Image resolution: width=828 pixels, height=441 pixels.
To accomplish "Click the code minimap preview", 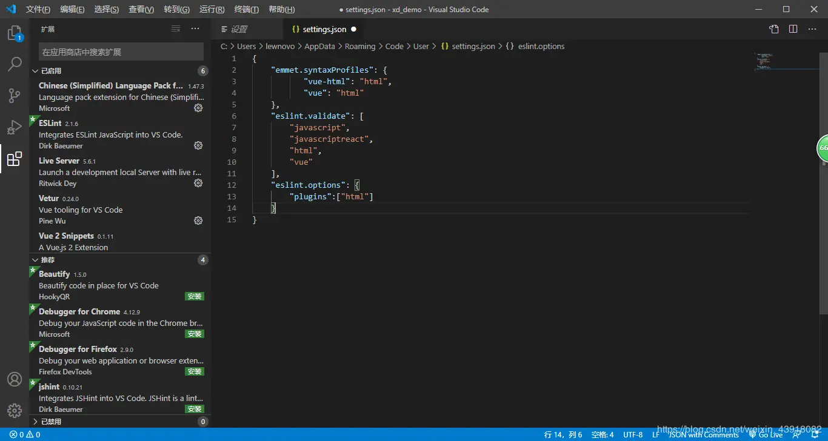I will point(764,61).
